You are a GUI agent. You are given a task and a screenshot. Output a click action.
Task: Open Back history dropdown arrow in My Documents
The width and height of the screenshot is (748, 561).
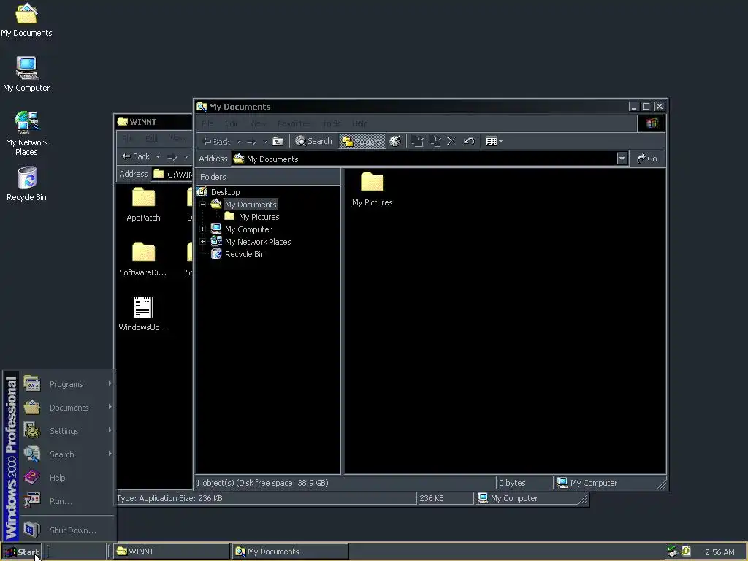(239, 142)
